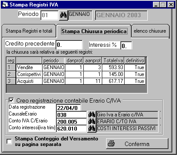Click the reg column header
Image resolution: width=177 pixels, height=155 pixels.
11,61
